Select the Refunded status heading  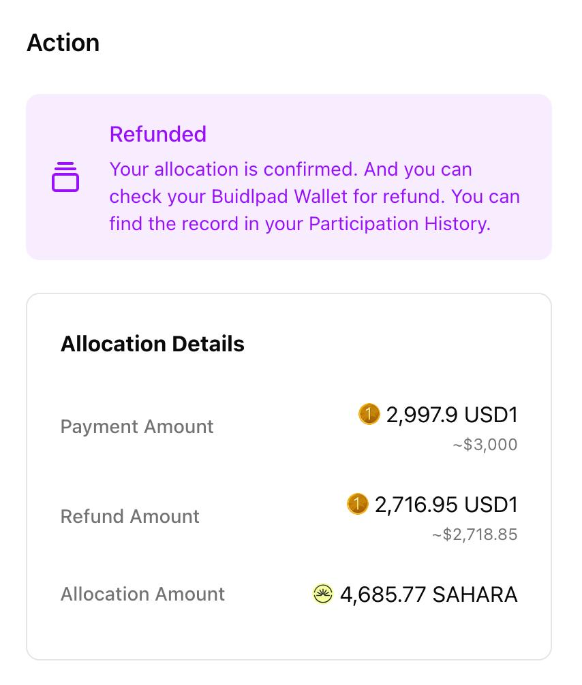(x=158, y=134)
